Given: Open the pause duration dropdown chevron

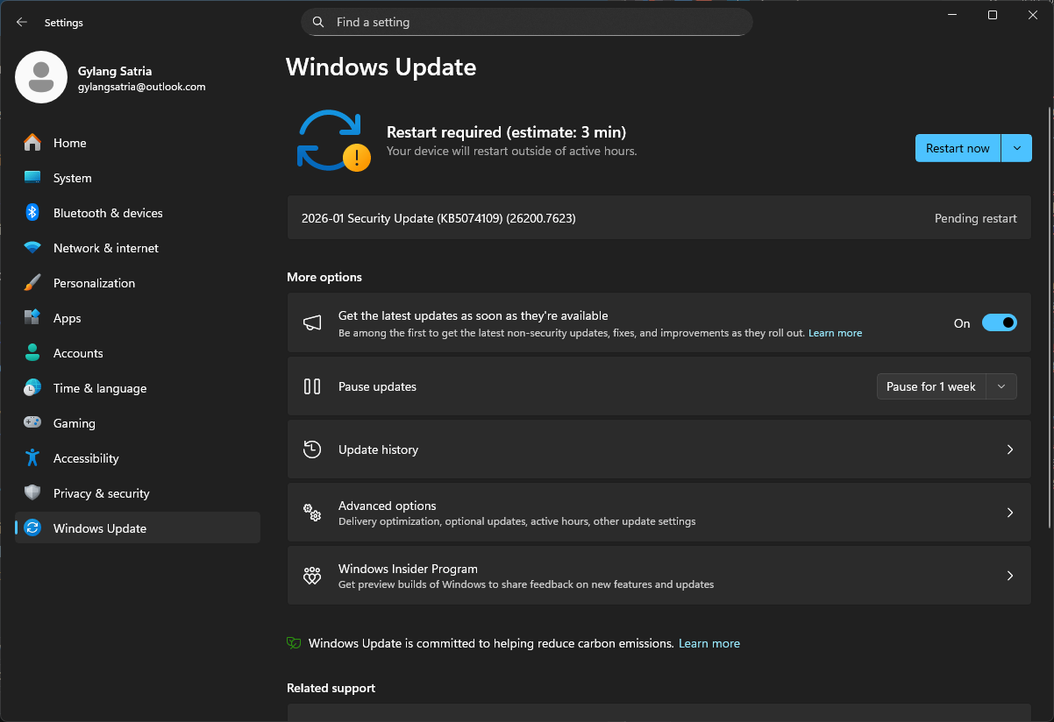Looking at the screenshot, I should (1001, 386).
